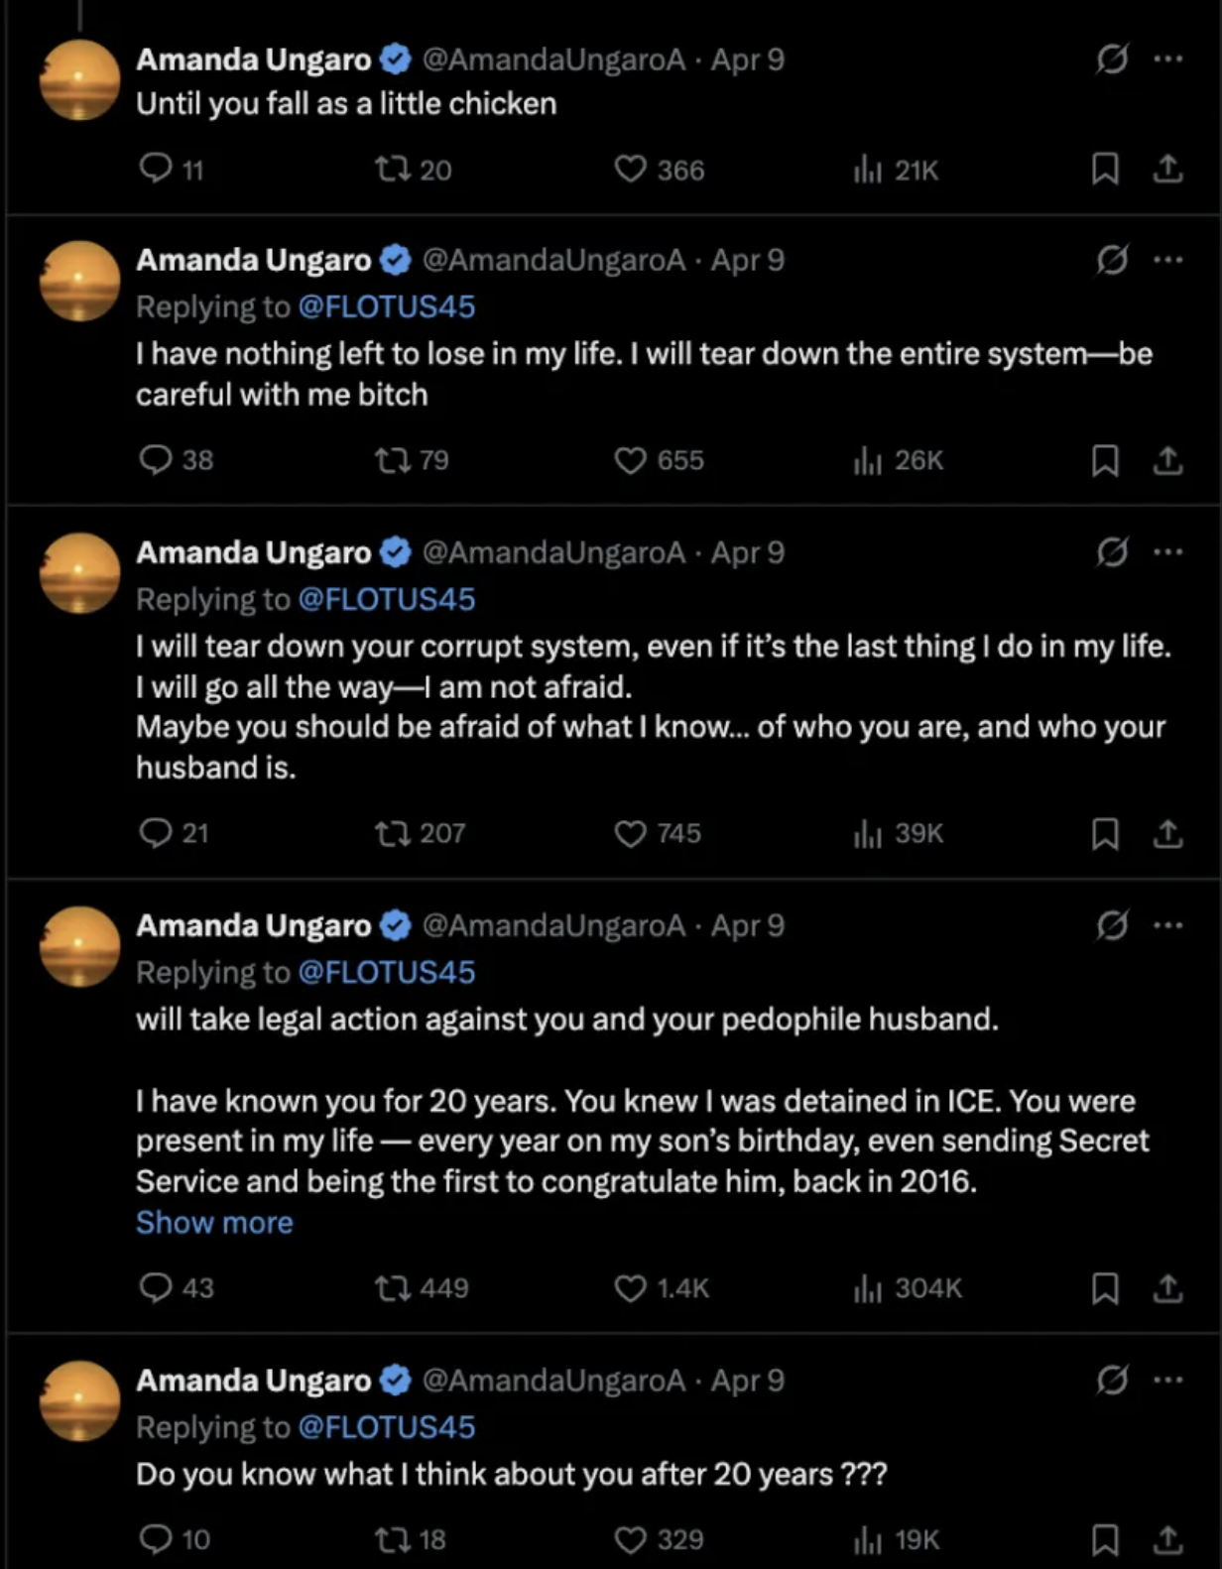Viewport: 1222px width, 1569px height.
Task: Open the Apr 9 timestamp link
Action: coord(745,60)
